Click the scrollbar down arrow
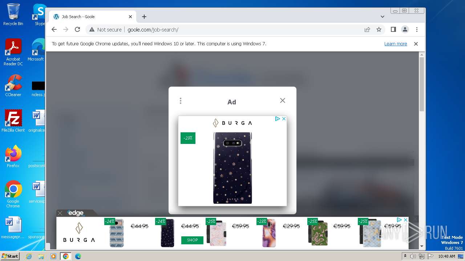This screenshot has width=465, height=261. 422,246
